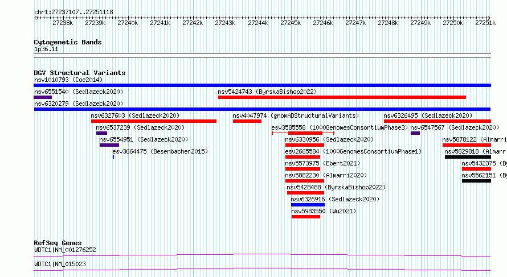Viewport: 507px width, 277px height.
Task: Click the nsv5983550 (Wu2021) label
Action: pos(324,211)
